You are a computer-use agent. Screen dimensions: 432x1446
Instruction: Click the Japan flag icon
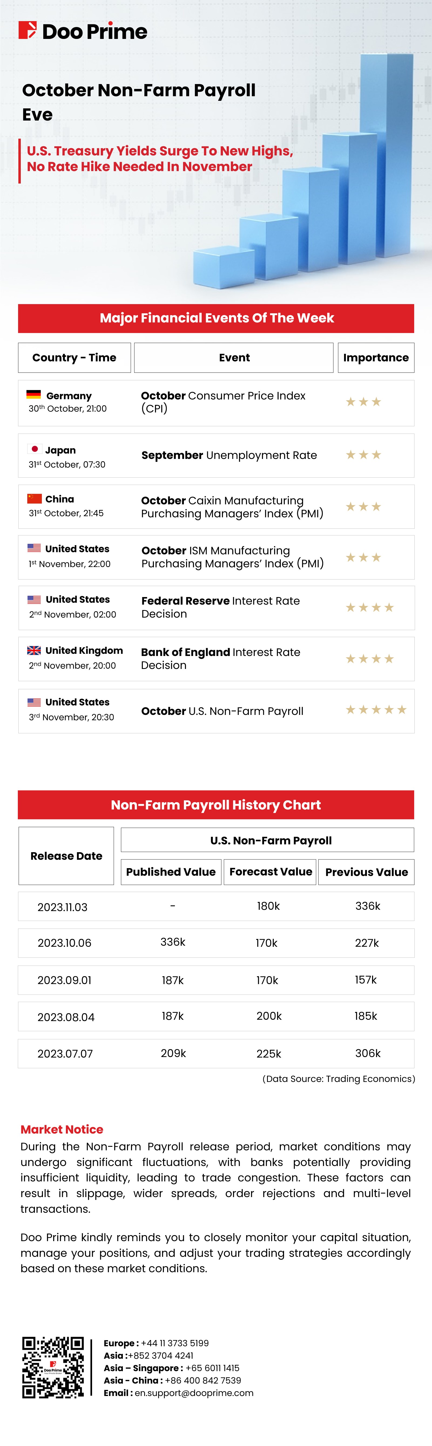click(34, 449)
